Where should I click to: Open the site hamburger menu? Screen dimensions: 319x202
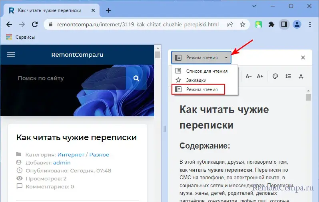pyautogui.click(x=11, y=55)
